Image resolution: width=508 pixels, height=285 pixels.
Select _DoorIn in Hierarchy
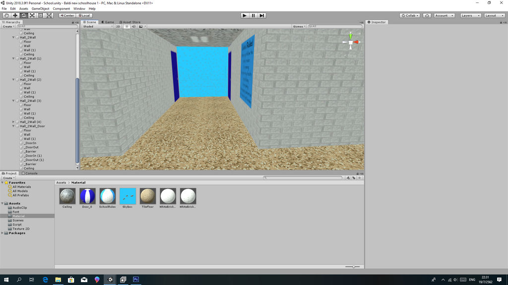pos(30,143)
